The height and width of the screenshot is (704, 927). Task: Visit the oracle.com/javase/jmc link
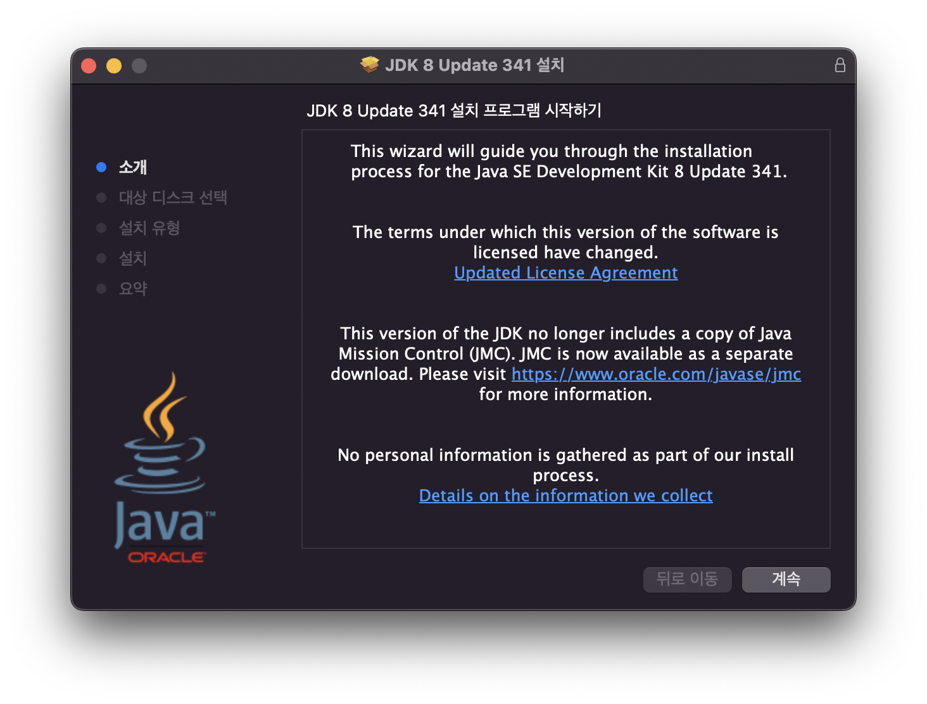[x=656, y=374]
